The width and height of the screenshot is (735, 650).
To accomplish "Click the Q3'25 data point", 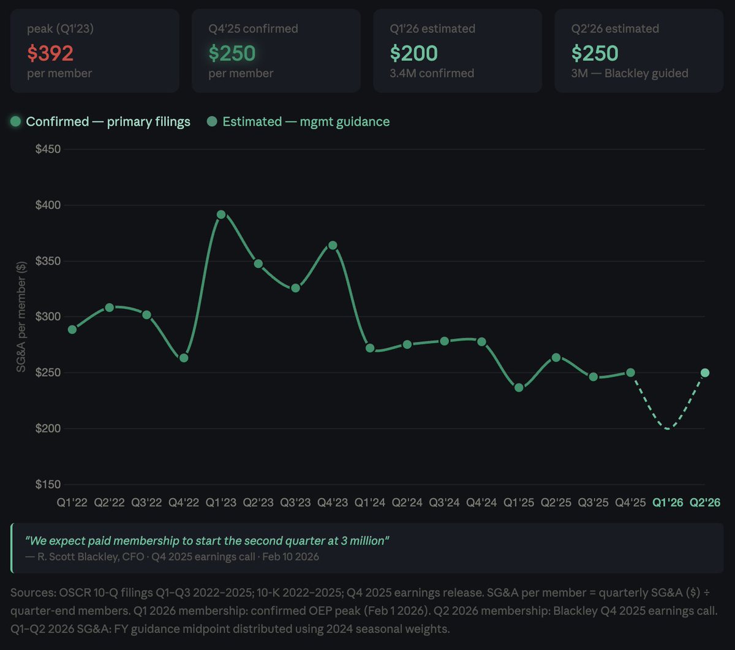I will (x=593, y=377).
